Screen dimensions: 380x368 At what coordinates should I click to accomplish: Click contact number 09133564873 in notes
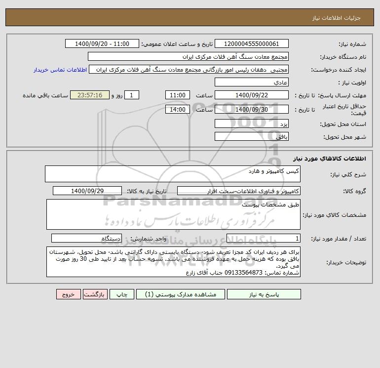coord(243,273)
